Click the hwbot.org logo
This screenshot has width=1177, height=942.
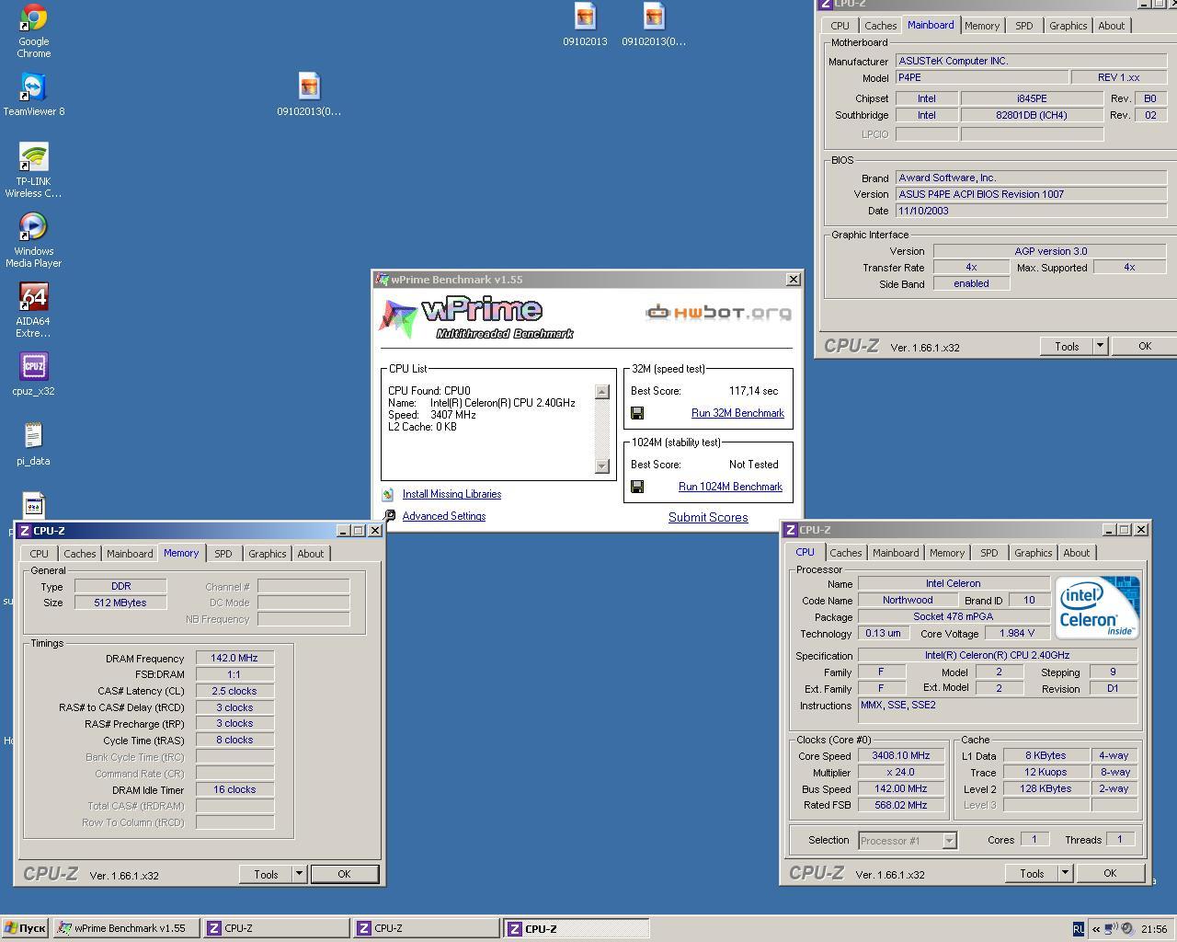(718, 313)
